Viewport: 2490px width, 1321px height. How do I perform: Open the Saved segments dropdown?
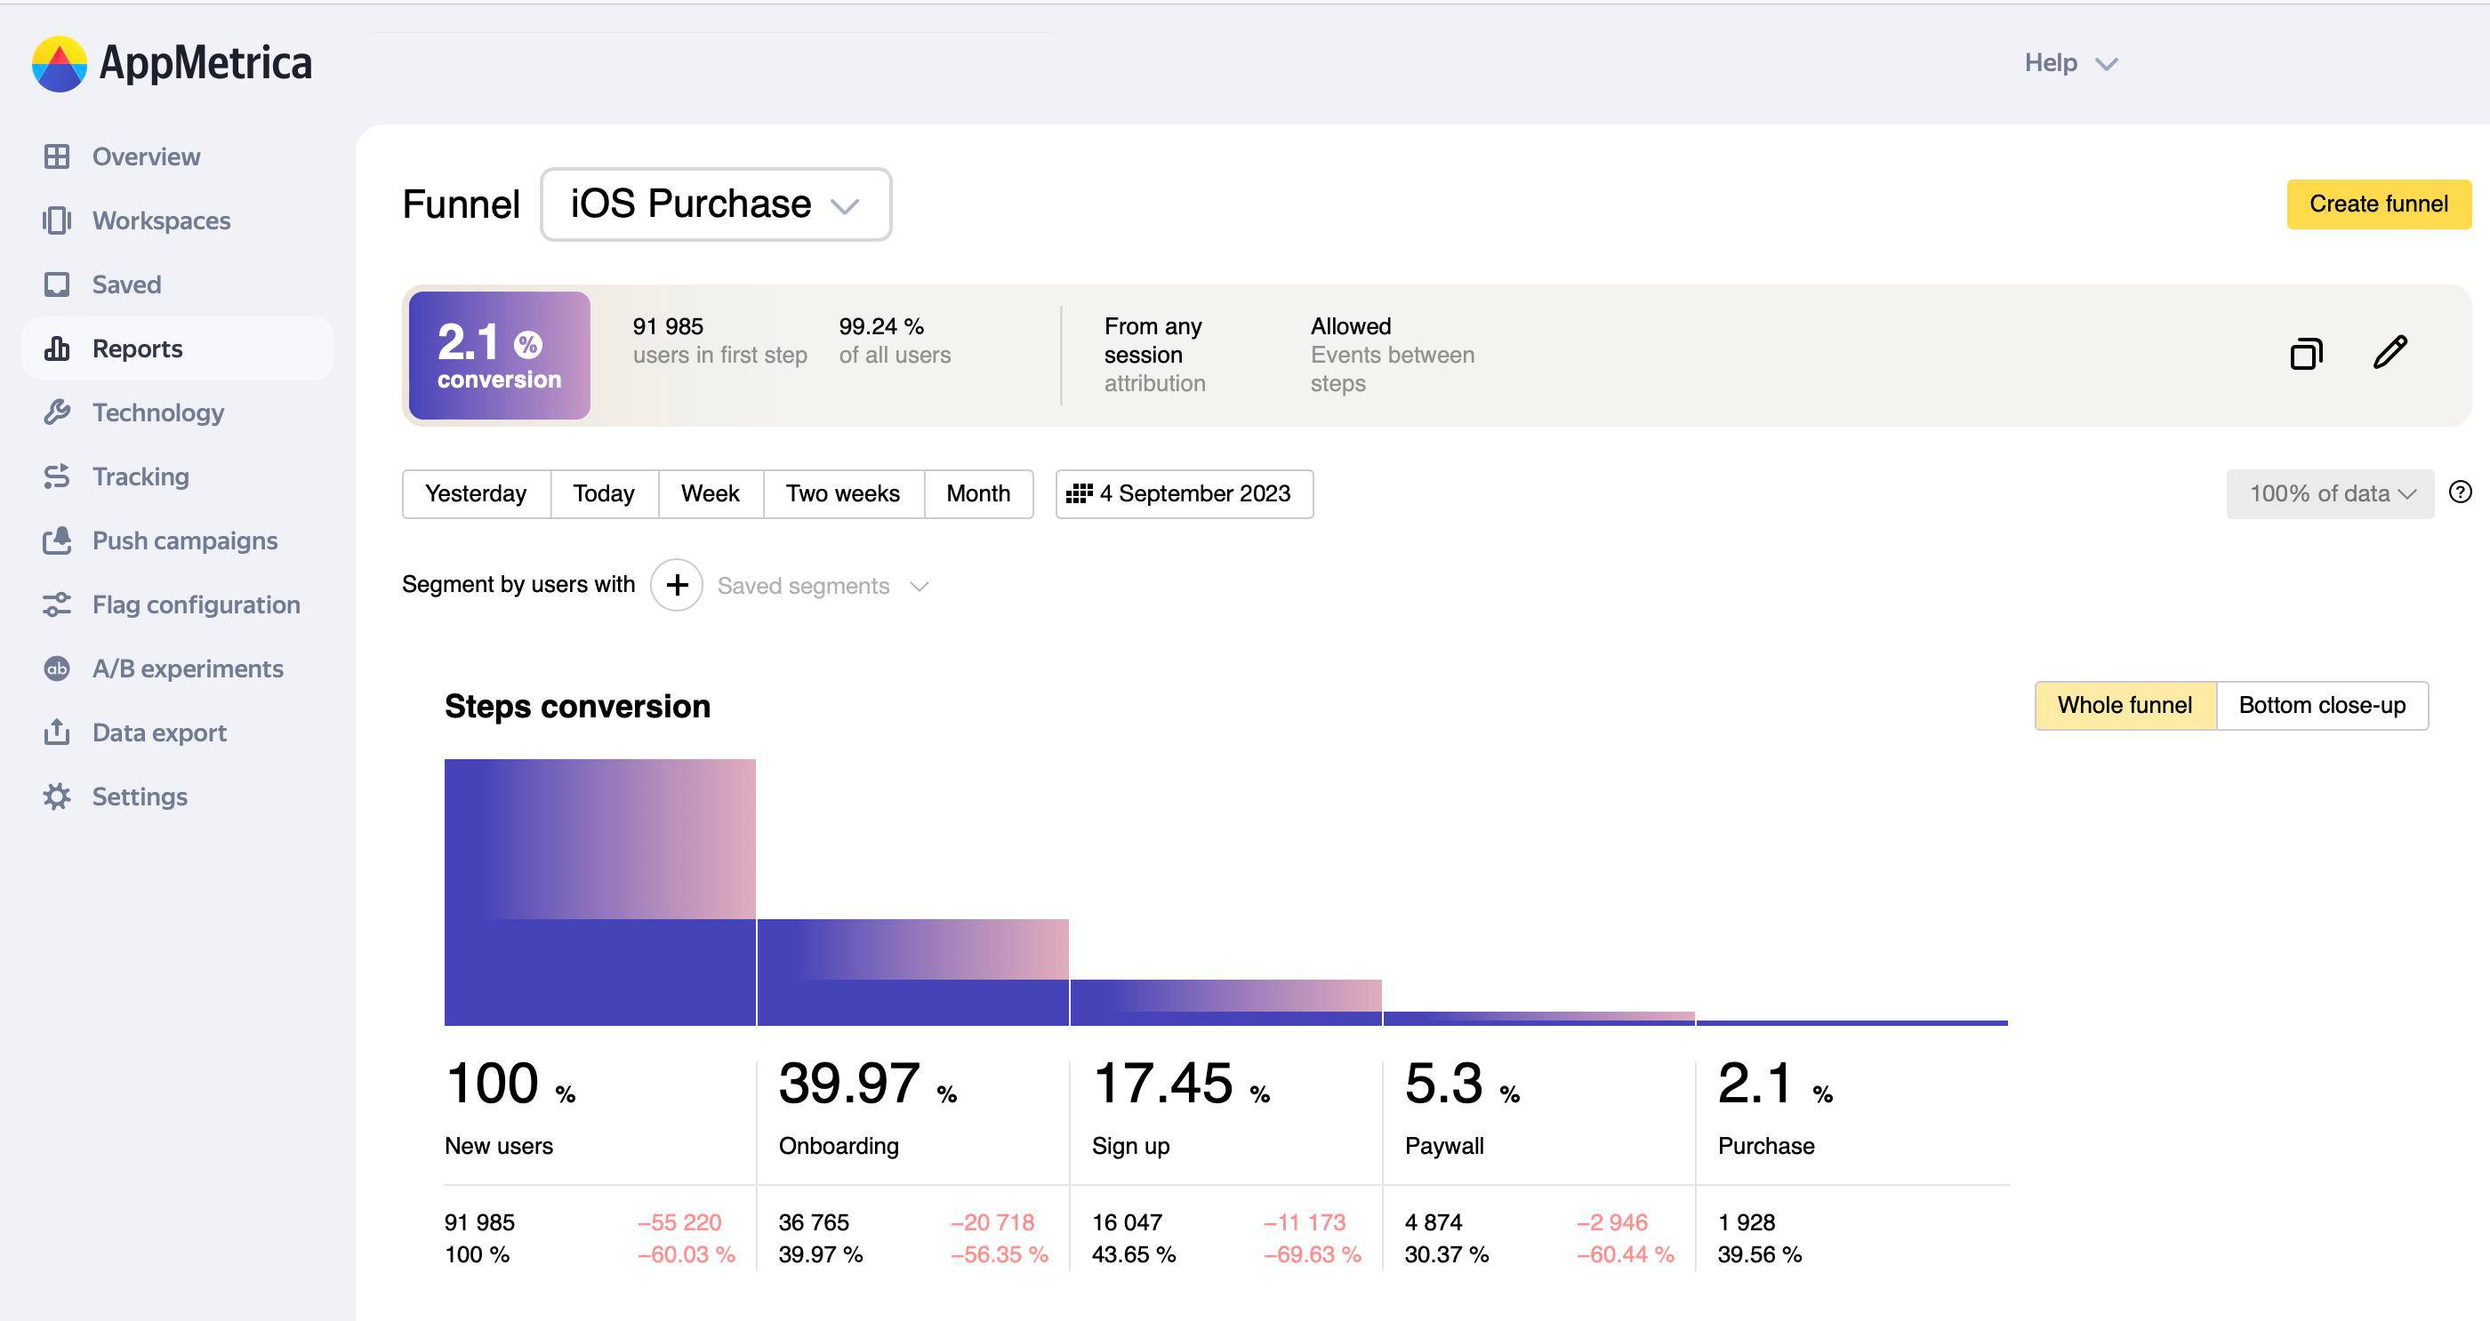point(822,586)
